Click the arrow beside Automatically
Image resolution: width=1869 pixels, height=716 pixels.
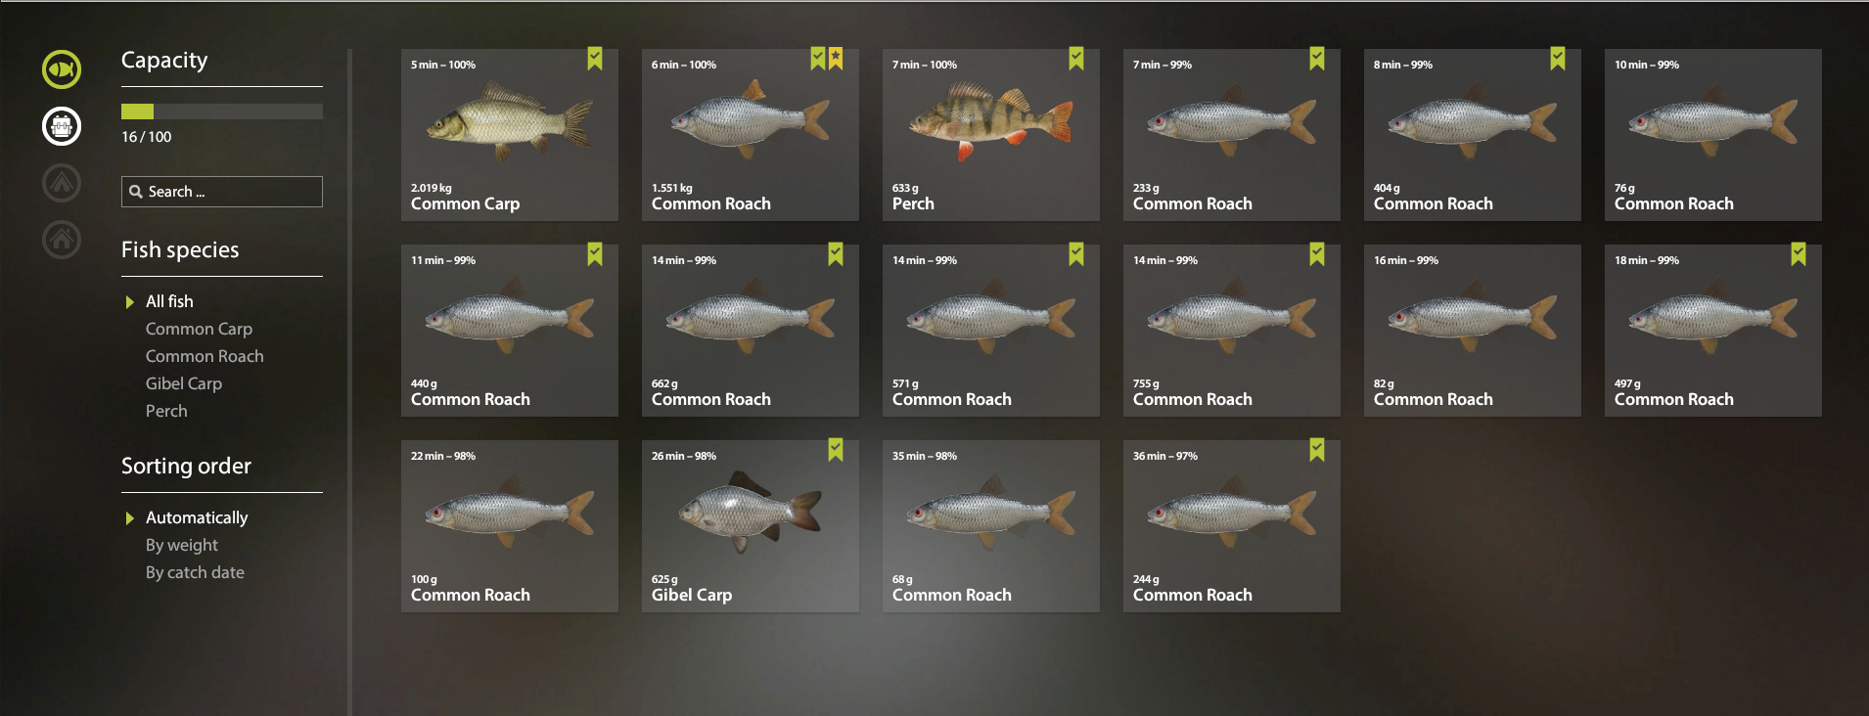tap(129, 518)
